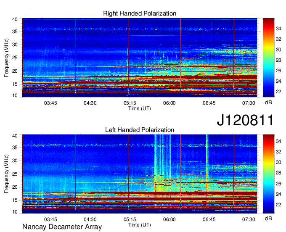The image size is (286, 232).
Task: Click the 15 MHz label on the top plot
Action: pyautogui.click(x=15, y=84)
